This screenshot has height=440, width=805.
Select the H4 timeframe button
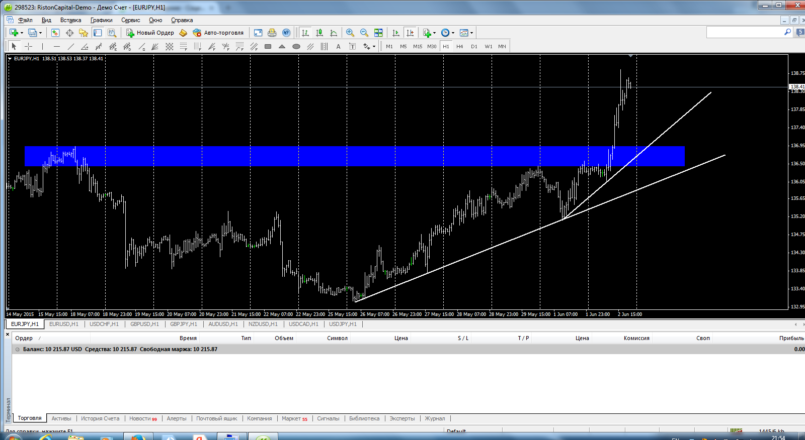point(459,46)
